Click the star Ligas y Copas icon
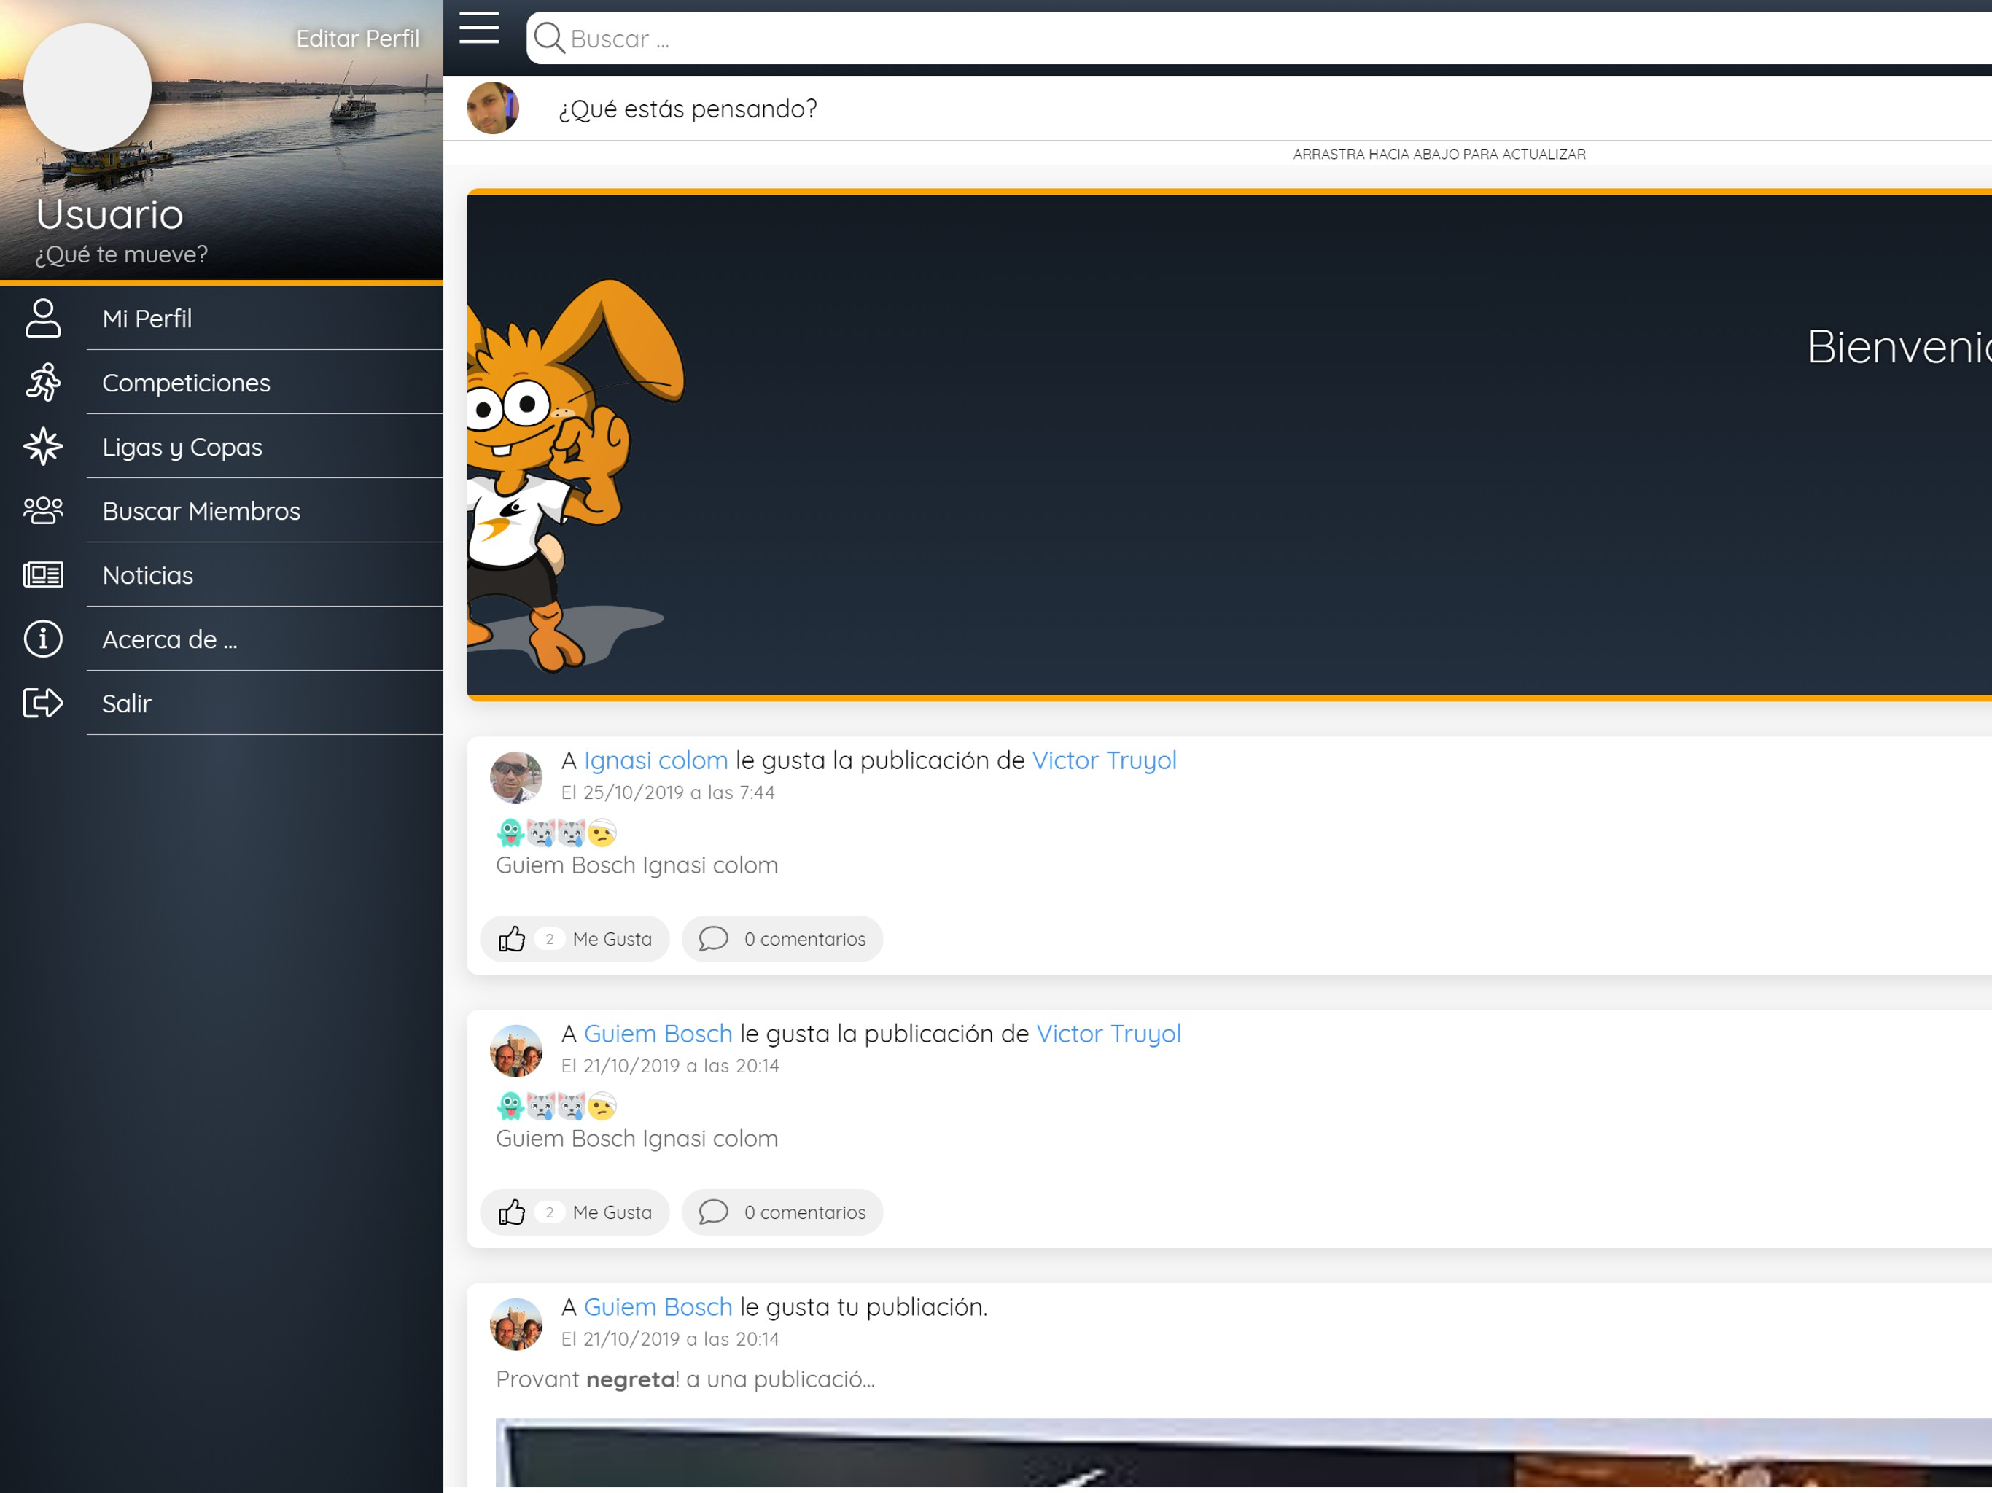 [42, 447]
